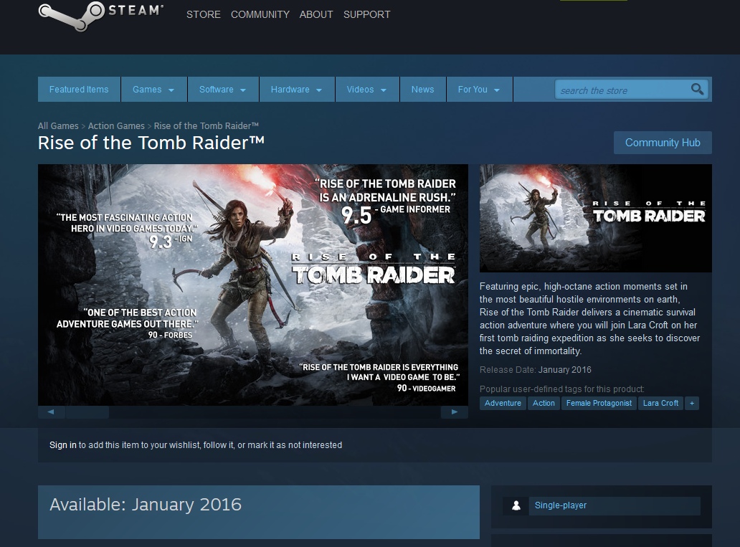740x547 pixels.
Task: Click the Sign in link
Action: pos(63,445)
